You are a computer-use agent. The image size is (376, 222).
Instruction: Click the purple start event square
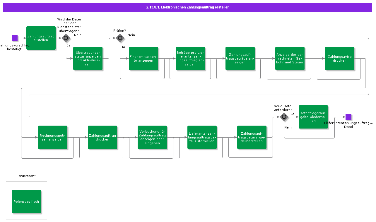[x=15, y=38]
